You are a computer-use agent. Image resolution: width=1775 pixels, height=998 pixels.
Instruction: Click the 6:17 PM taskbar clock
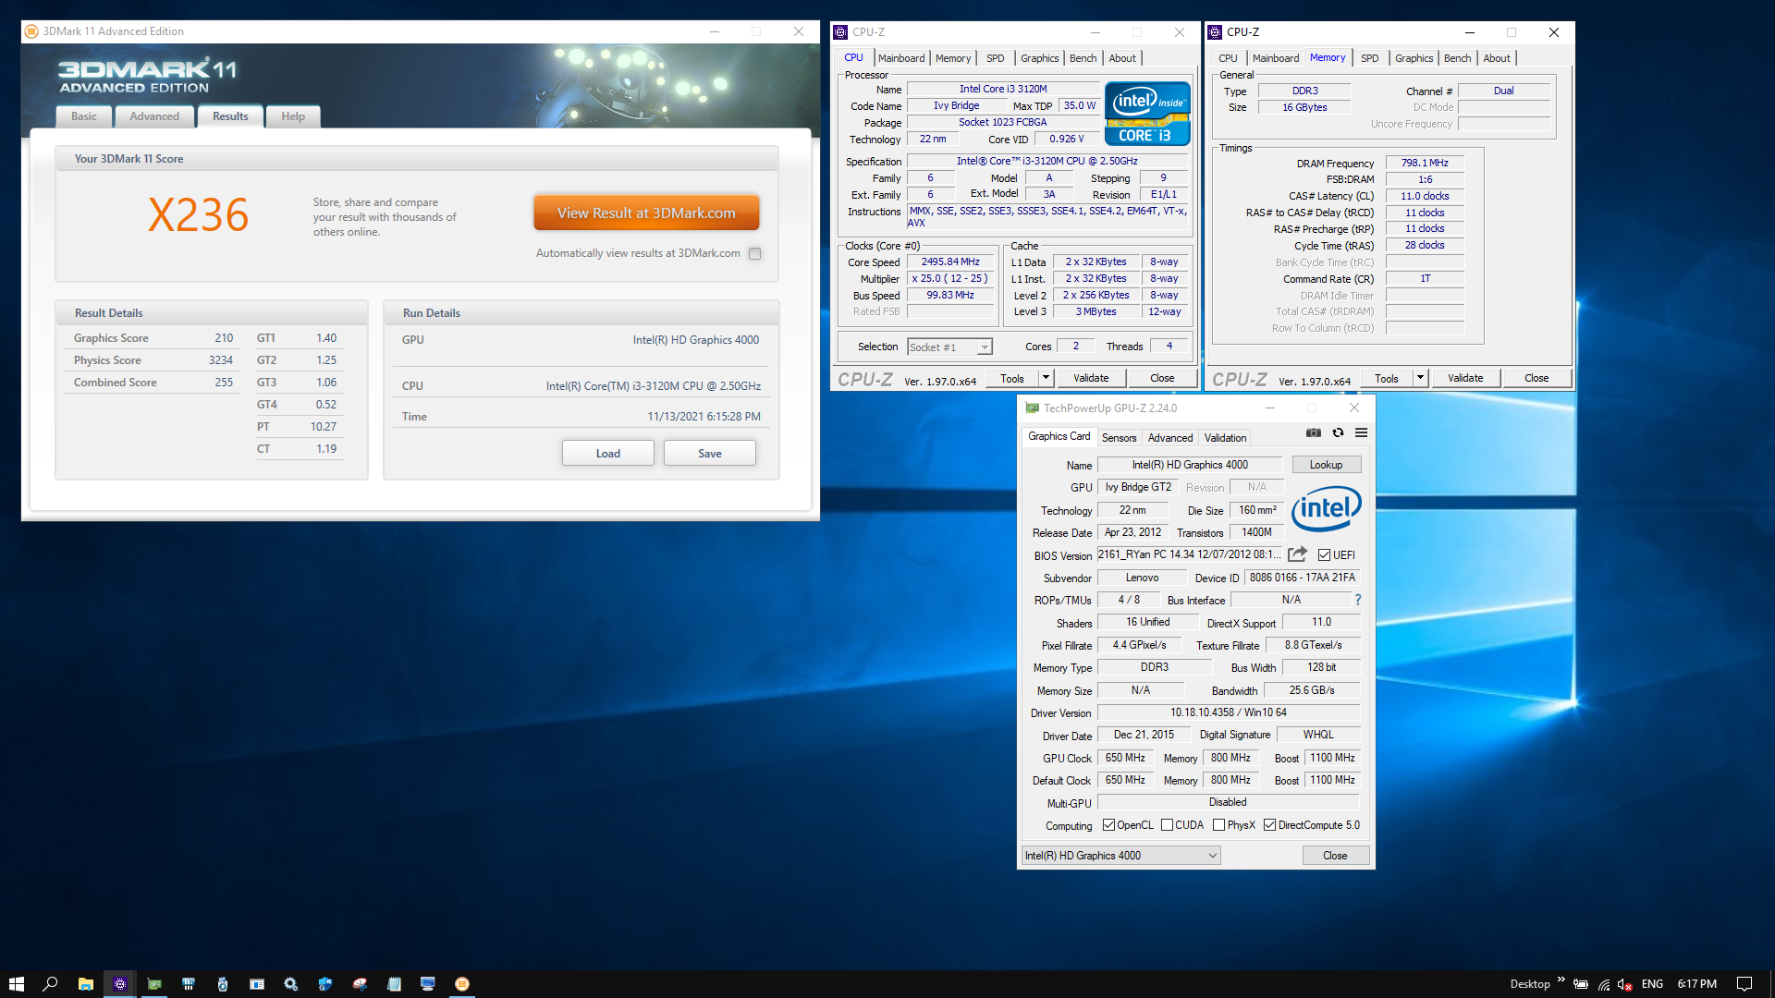click(1696, 984)
